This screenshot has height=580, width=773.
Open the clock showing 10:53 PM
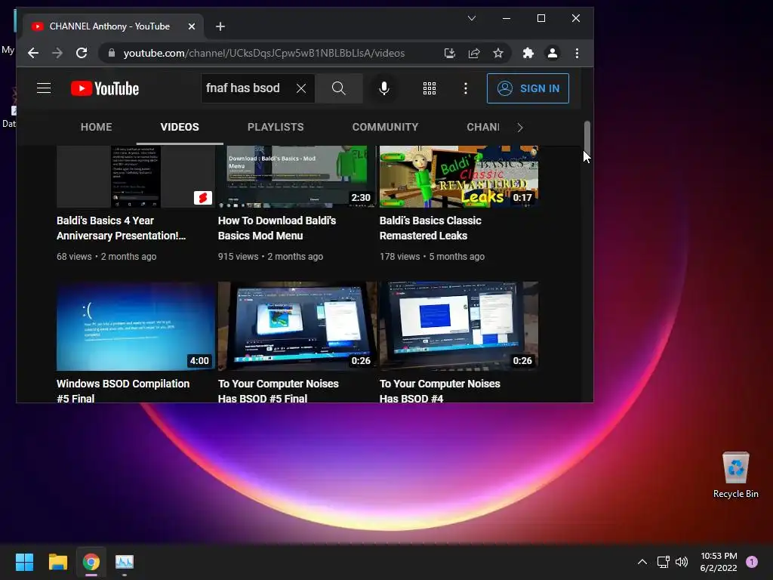point(719,562)
